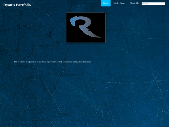Go to the Works Done page

(x=119, y=3)
